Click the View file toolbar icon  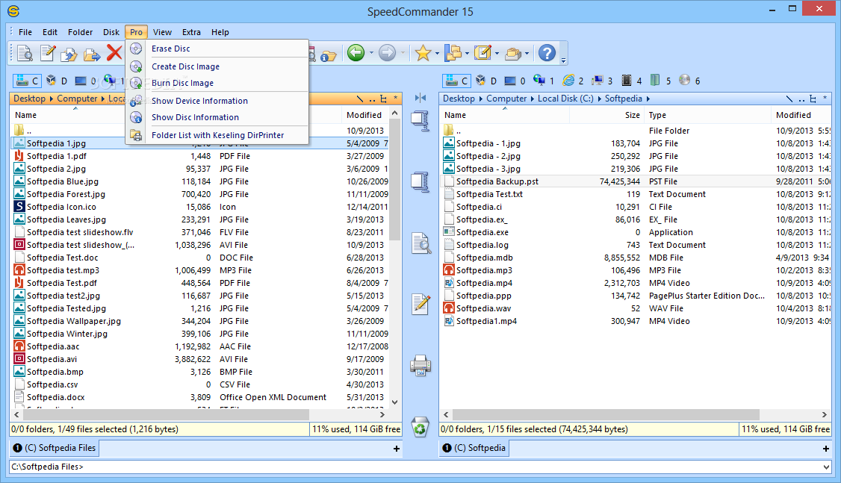25,53
